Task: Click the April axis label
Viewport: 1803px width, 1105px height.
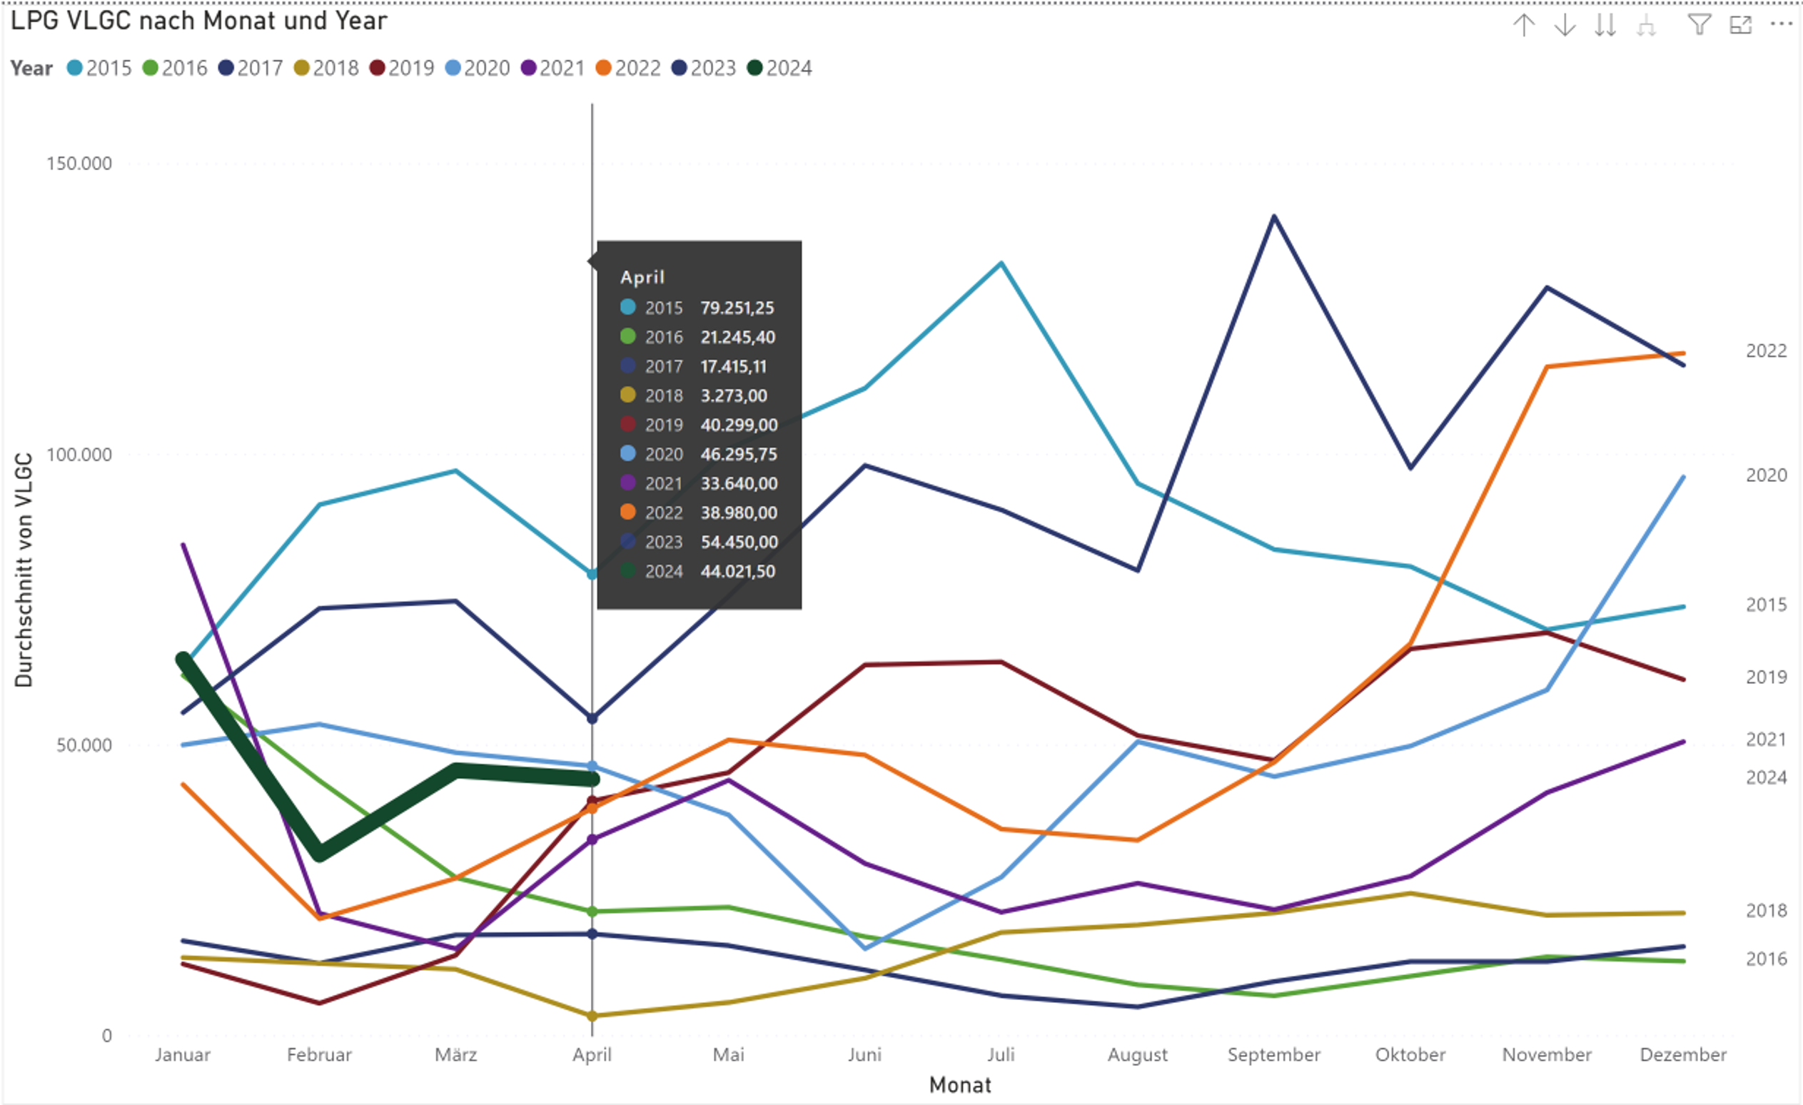Action: tap(591, 1054)
